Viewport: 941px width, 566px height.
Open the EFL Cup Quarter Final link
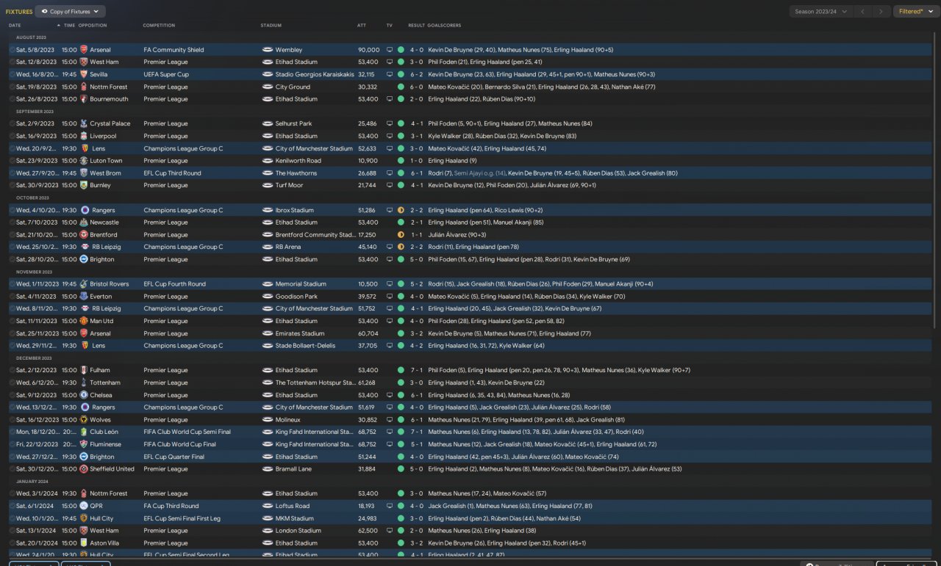[174, 457]
